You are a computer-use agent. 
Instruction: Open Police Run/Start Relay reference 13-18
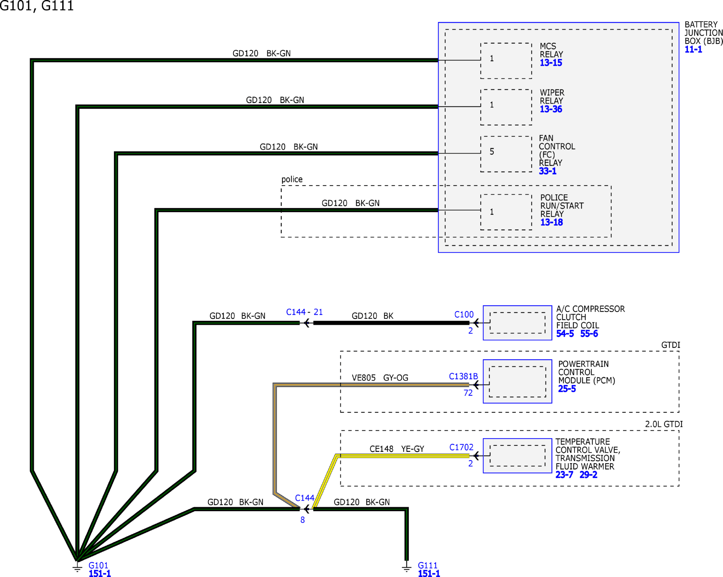[x=551, y=222]
